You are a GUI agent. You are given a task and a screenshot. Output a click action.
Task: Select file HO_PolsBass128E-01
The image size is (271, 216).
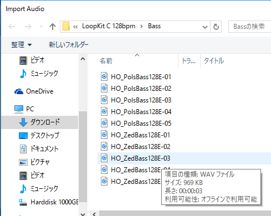pos(141,77)
